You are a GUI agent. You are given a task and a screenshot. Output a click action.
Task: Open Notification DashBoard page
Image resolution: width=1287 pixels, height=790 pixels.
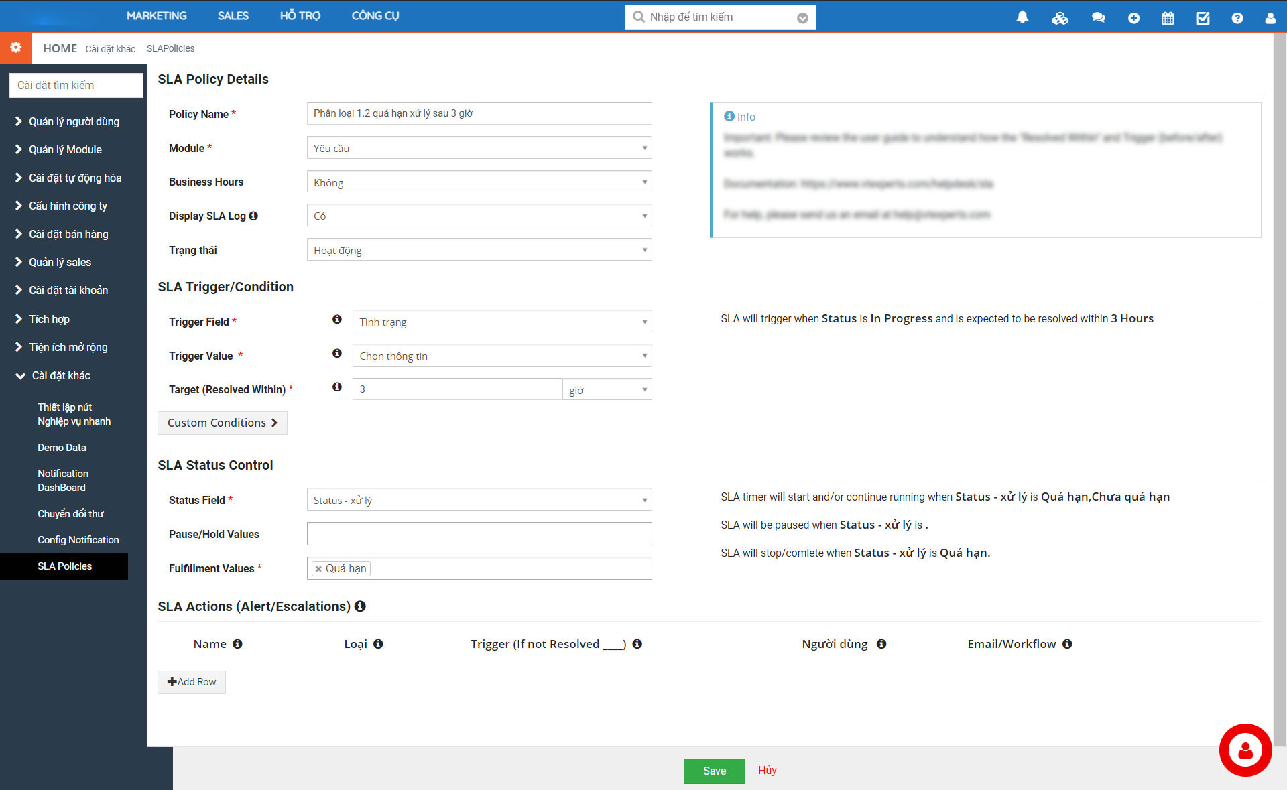63,480
